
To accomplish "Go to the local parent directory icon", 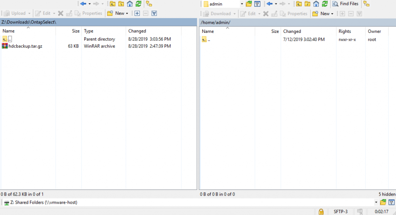I will [x=113, y=4].
